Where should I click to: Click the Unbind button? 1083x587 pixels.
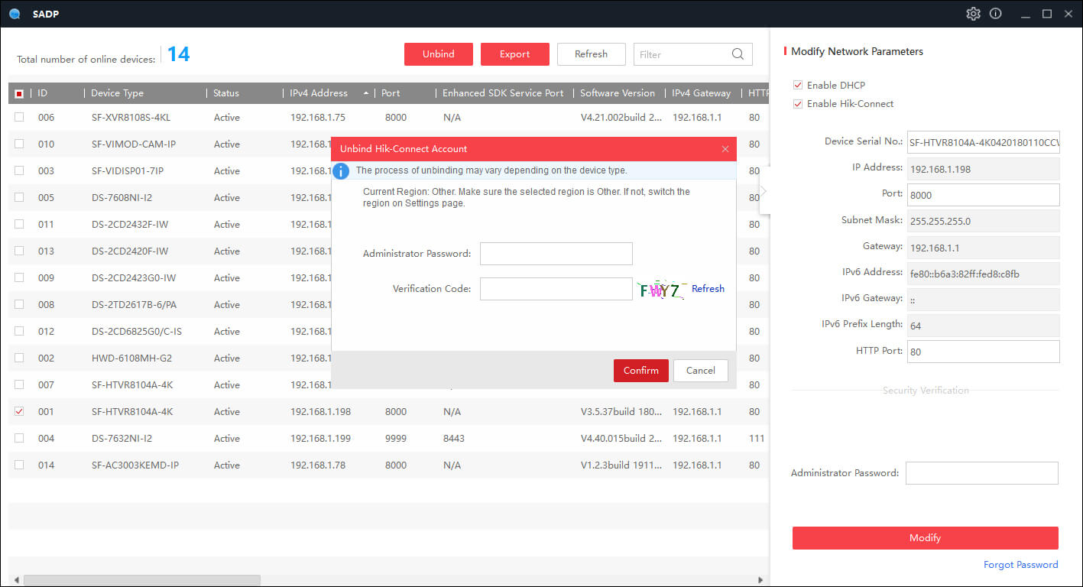pyautogui.click(x=439, y=54)
